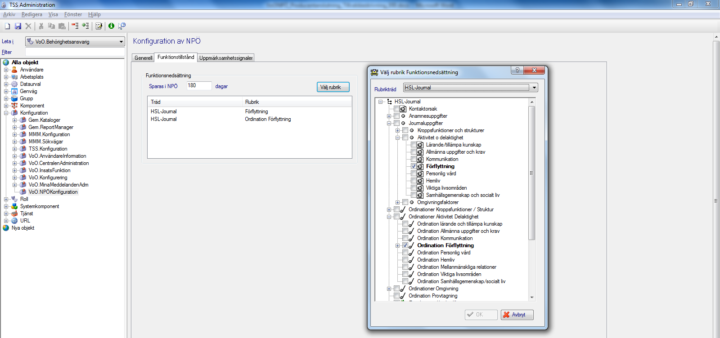Click the Alla objekt globe icon
Screen dimensions: 720x338
point(6,62)
